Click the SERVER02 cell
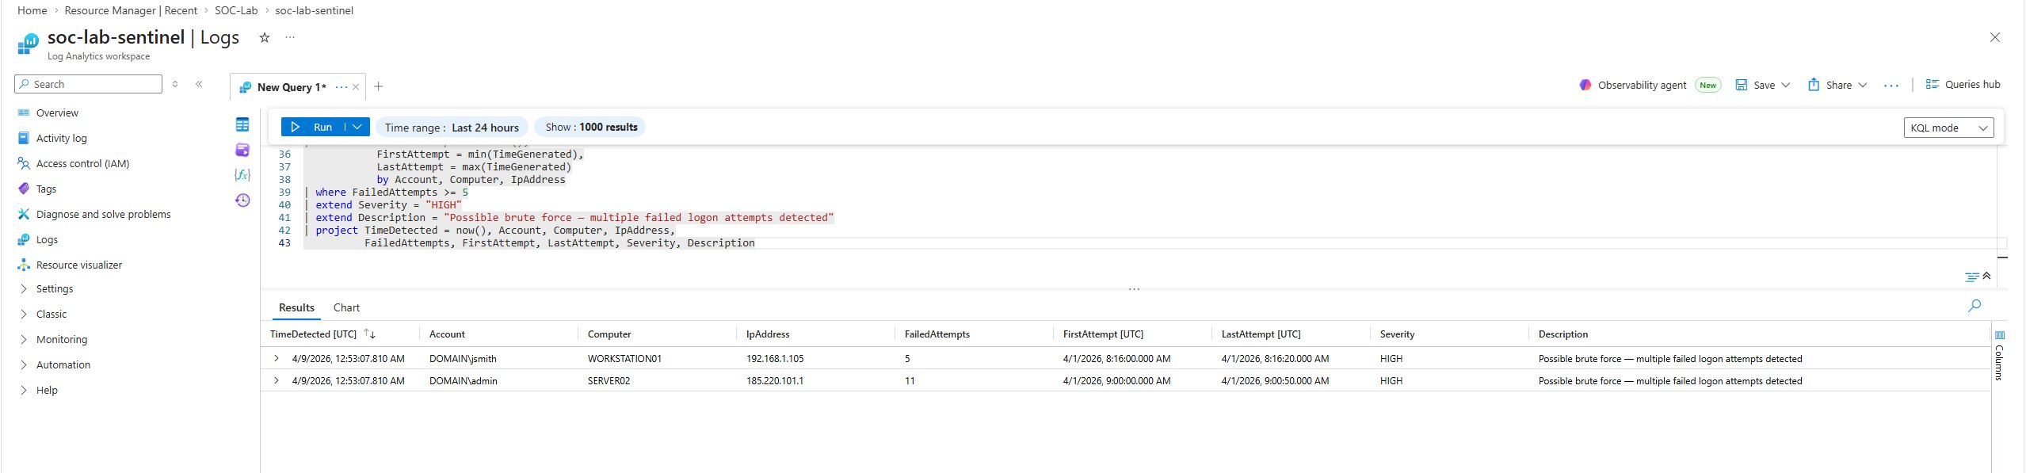Screen dimensions: 2026x473 (x=609, y=381)
